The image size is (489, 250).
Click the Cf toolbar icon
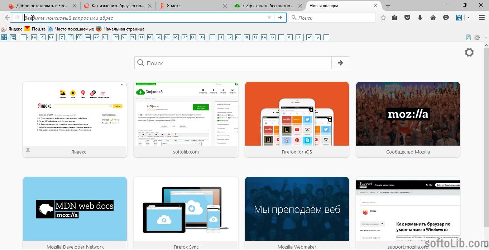105,37
